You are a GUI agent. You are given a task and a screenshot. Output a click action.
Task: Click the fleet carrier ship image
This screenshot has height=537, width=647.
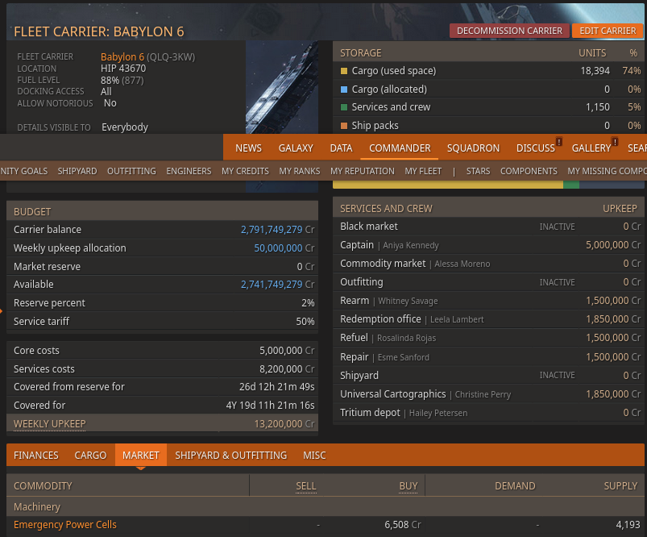coord(282,87)
